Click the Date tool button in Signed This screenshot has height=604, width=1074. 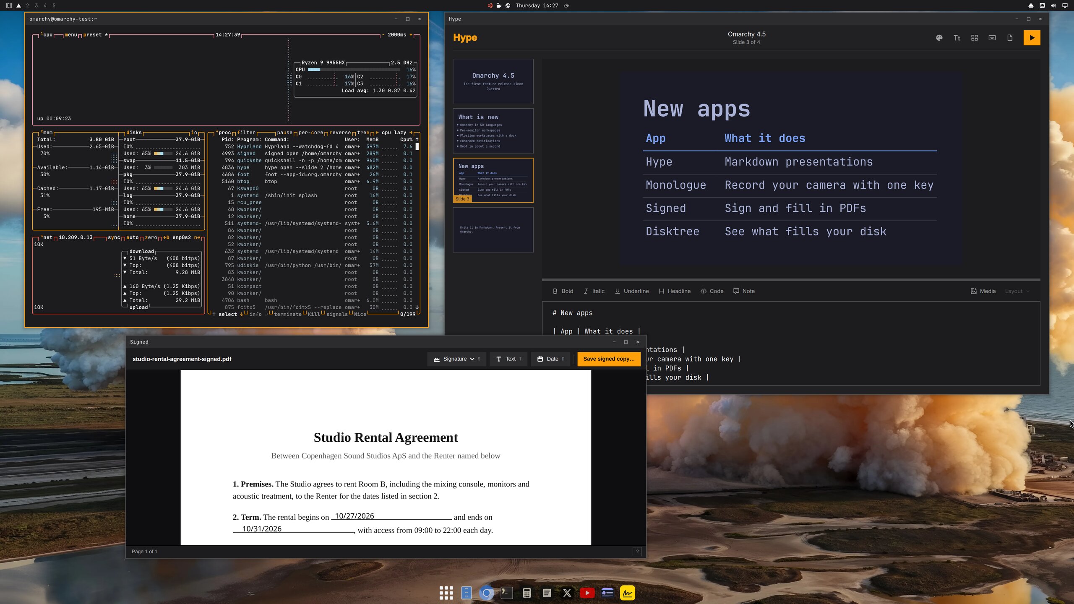pos(550,359)
